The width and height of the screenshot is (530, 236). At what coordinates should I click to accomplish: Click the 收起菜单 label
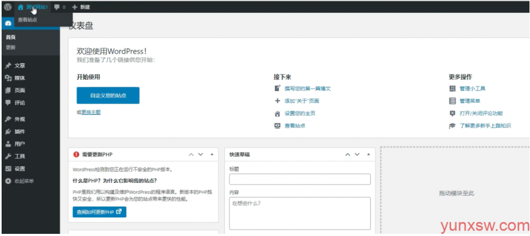[24, 181]
